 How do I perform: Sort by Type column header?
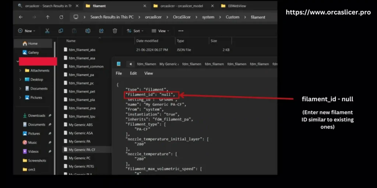[x=180, y=41]
